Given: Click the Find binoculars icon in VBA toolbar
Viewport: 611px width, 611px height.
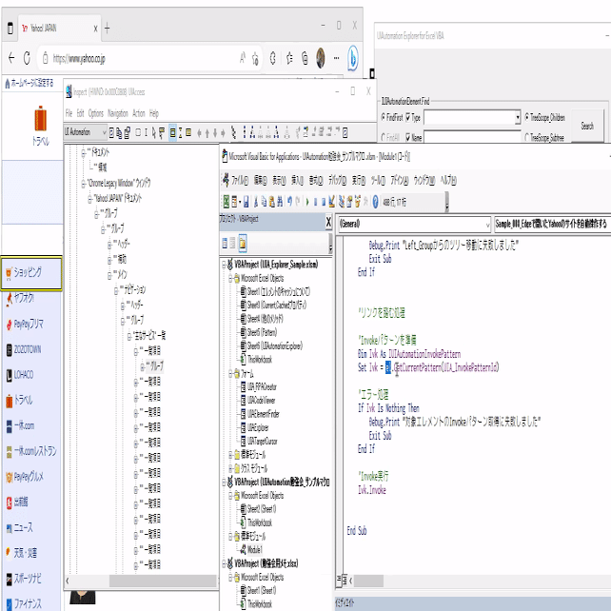Looking at the screenshot, I should (280, 202).
